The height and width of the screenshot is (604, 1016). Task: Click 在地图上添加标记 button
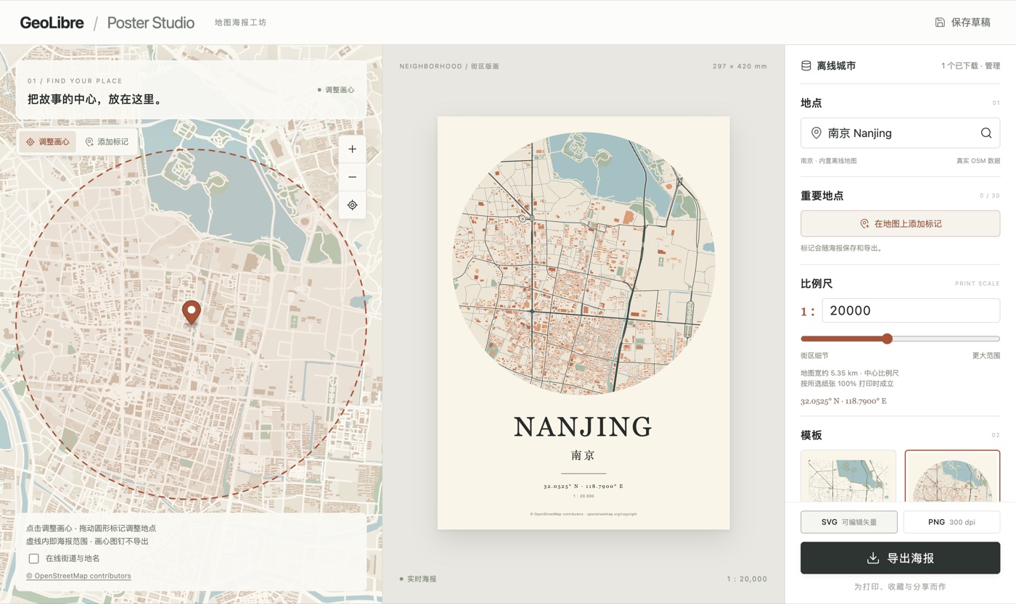point(901,224)
